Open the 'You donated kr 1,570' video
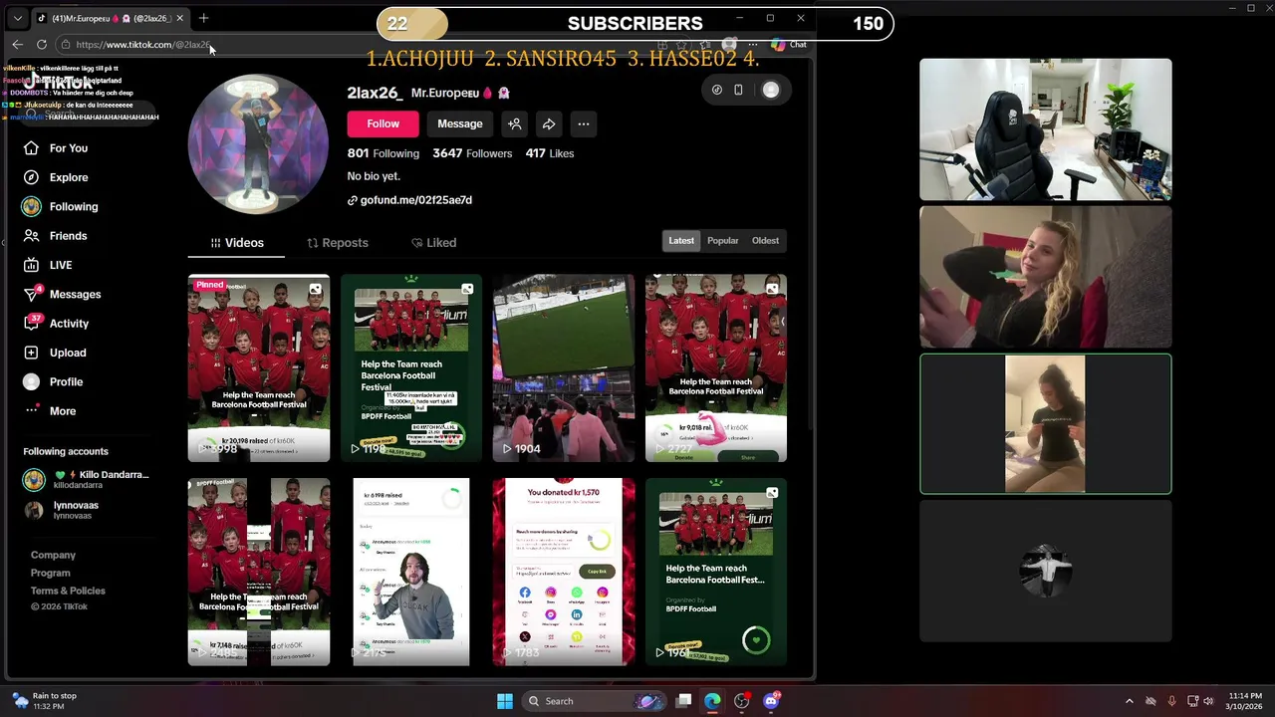 coord(564,572)
